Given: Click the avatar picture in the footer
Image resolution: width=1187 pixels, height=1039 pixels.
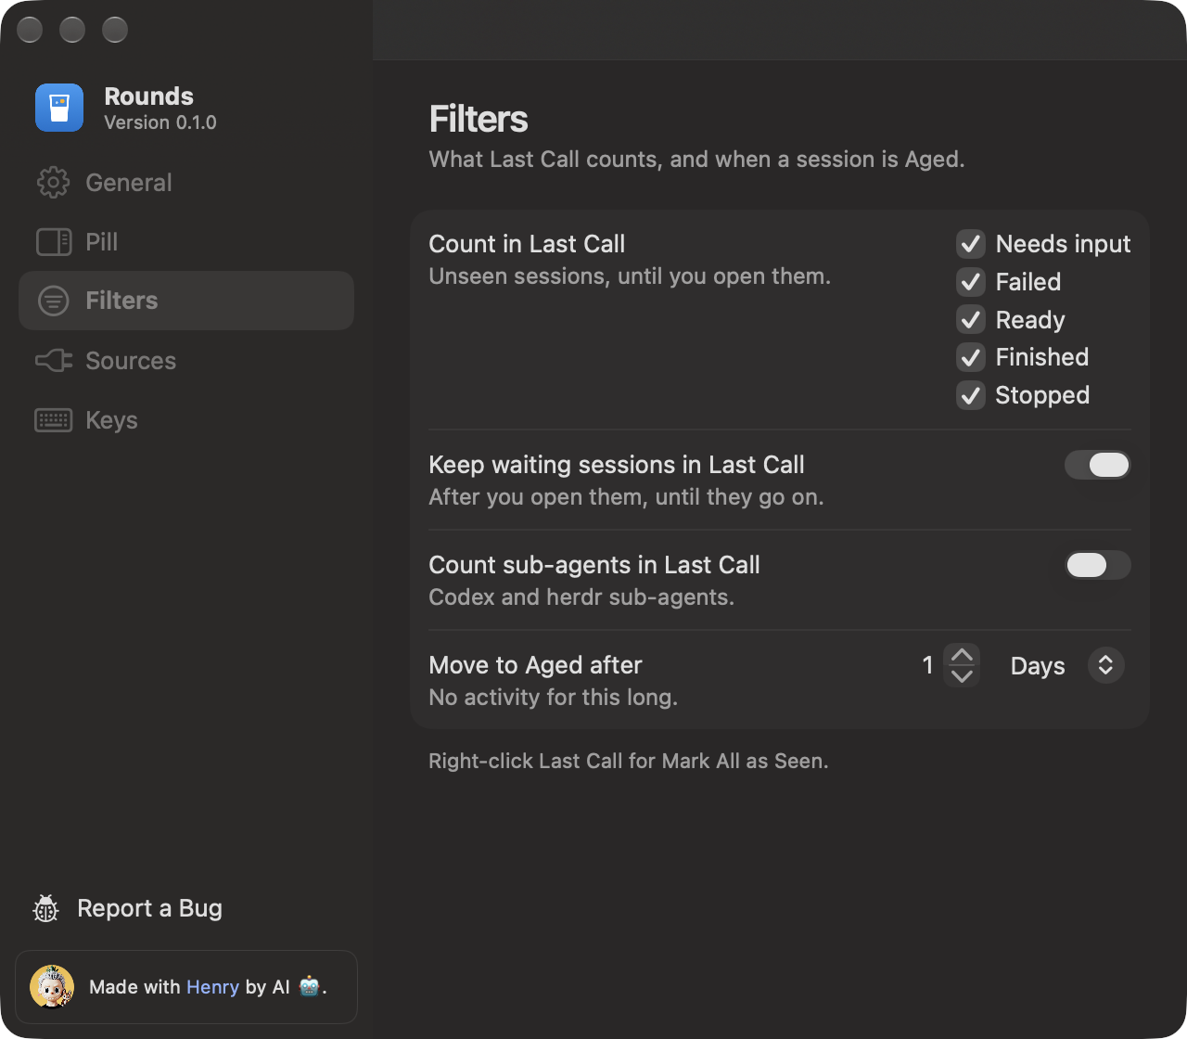Looking at the screenshot, I should tap(52, 987).
